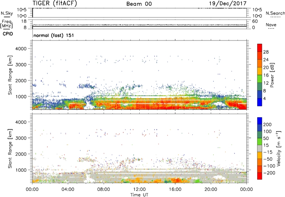Click the 12 tick on Power colorbar
This screenshot has height=197, width=285.
tap(266, 83)
